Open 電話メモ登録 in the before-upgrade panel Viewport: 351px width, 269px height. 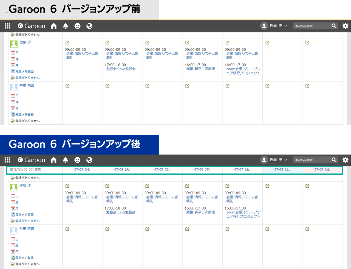click(x=22, y=115)
